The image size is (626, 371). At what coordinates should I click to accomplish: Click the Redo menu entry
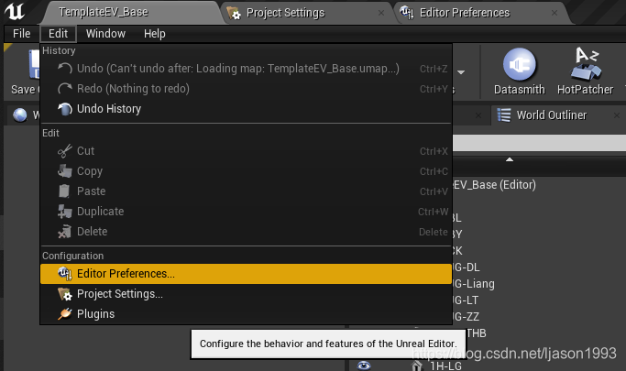coord(246,89)
